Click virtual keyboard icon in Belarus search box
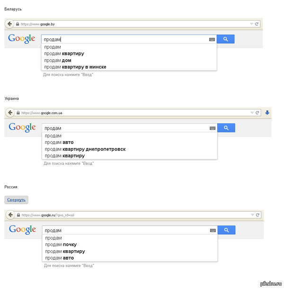284x289 pixels. [x=212, y=39]
